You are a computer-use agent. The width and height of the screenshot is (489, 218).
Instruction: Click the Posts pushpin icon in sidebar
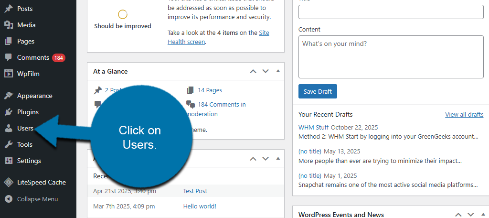pyautogui.click(x=9, y=9)
